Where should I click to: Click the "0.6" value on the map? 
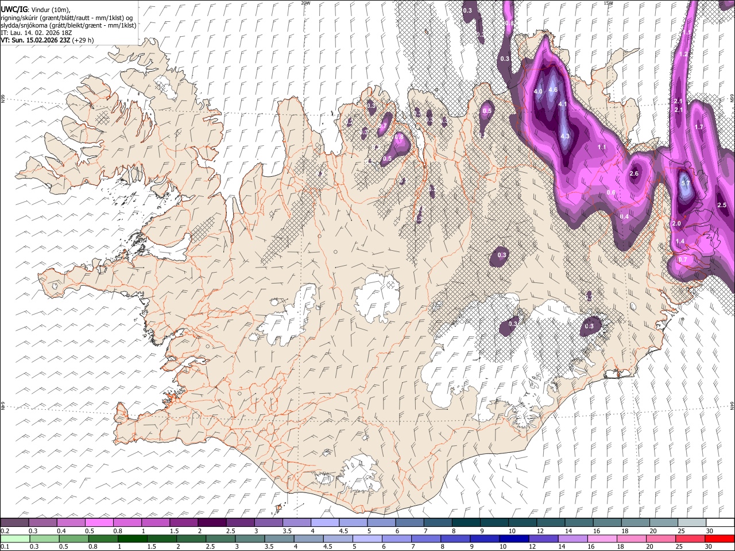pos(611,193)
